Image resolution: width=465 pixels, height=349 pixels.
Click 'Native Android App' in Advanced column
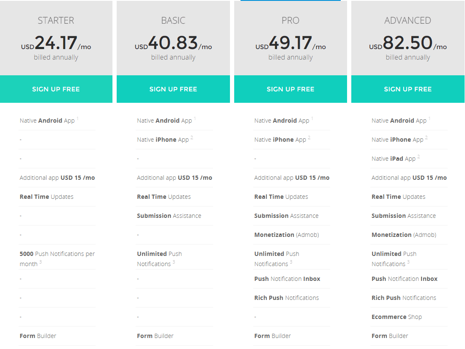tap(399, 121)
